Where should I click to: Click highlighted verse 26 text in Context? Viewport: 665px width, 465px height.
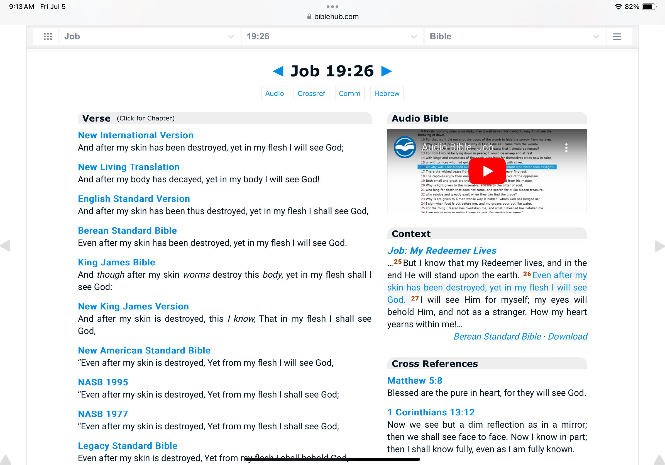[x=487, y=287]
